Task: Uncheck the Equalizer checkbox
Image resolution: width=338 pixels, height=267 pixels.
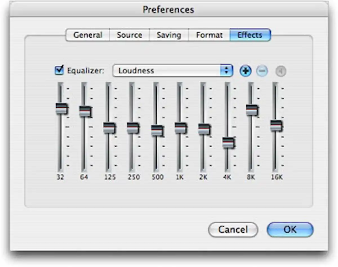Action: pyautogui.click(x=59, y=70)
